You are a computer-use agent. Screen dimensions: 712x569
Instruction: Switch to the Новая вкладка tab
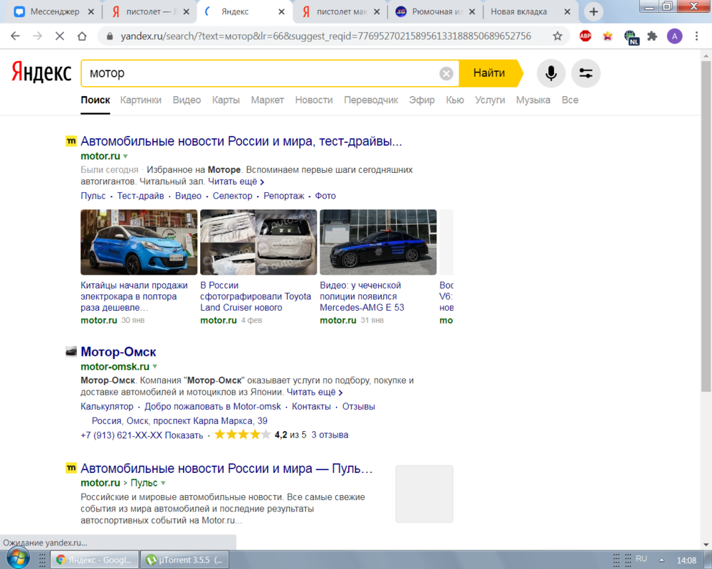click(x=531, y=12)
